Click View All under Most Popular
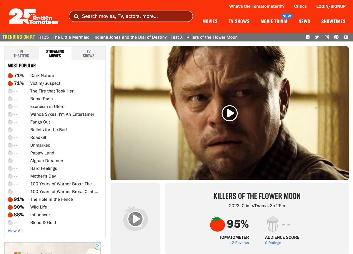 click(15, 231)
